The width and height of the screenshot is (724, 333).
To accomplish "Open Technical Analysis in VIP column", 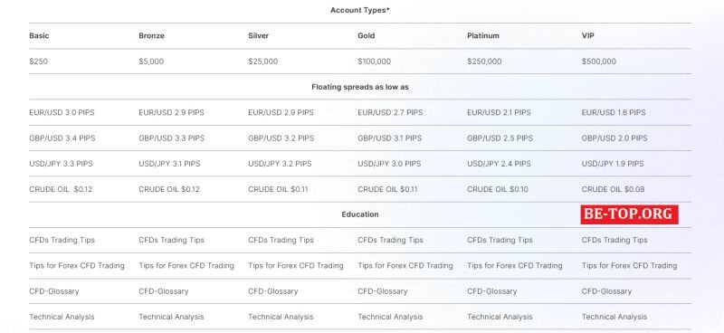I will click(x=614, y=317).
